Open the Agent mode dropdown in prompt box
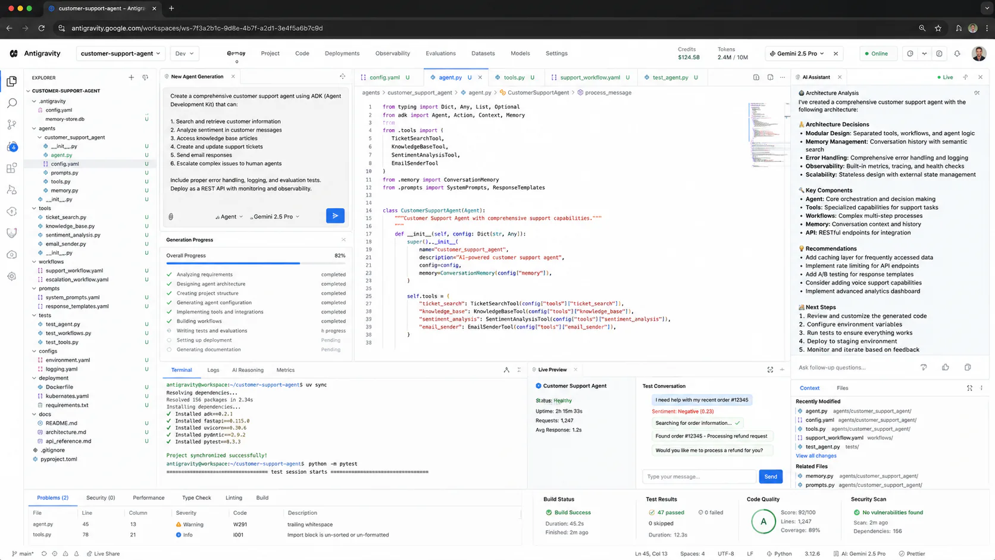995x560 pixels. (x=229, y=217)
